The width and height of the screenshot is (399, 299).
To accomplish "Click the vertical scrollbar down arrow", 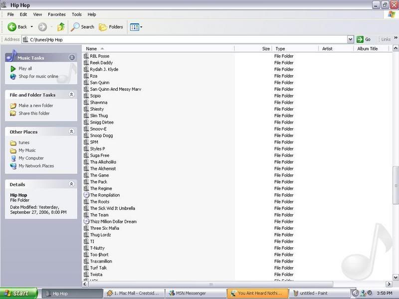I will click(396, 277).
